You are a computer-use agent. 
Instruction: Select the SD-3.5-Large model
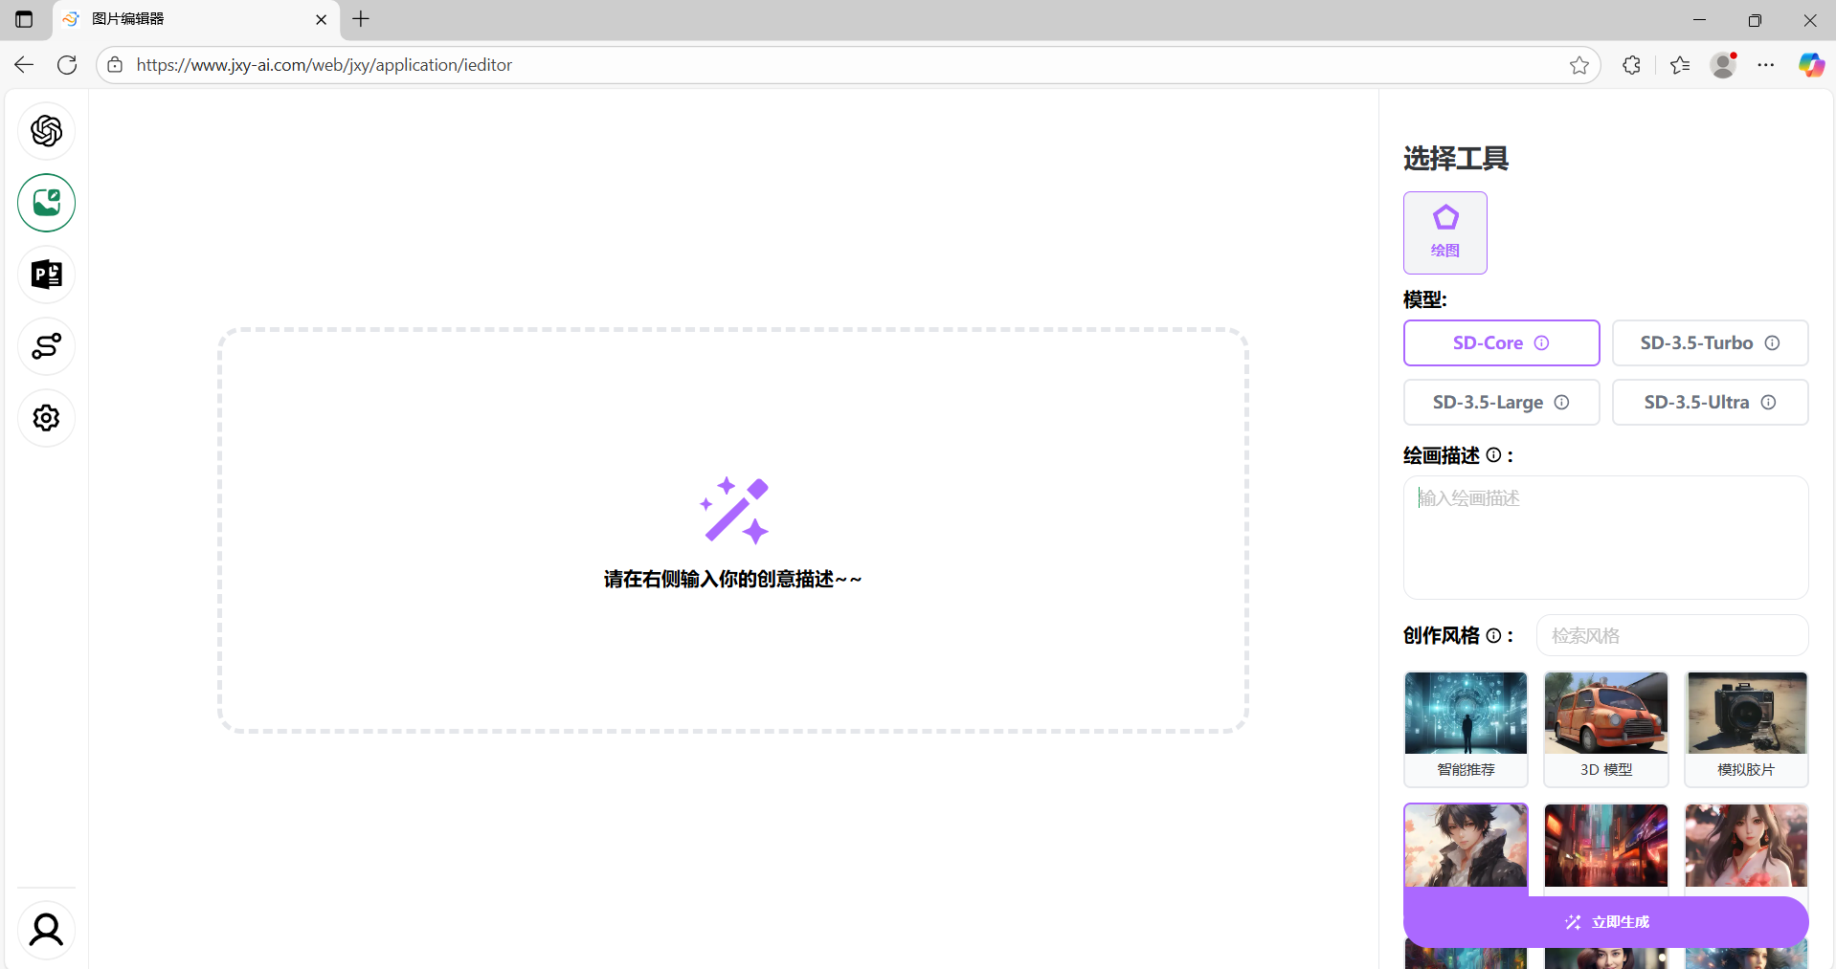tap(1501, 403)
